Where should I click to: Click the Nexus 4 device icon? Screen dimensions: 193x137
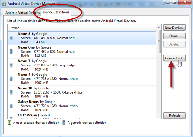pyautogui.click(x=11, y=79)
